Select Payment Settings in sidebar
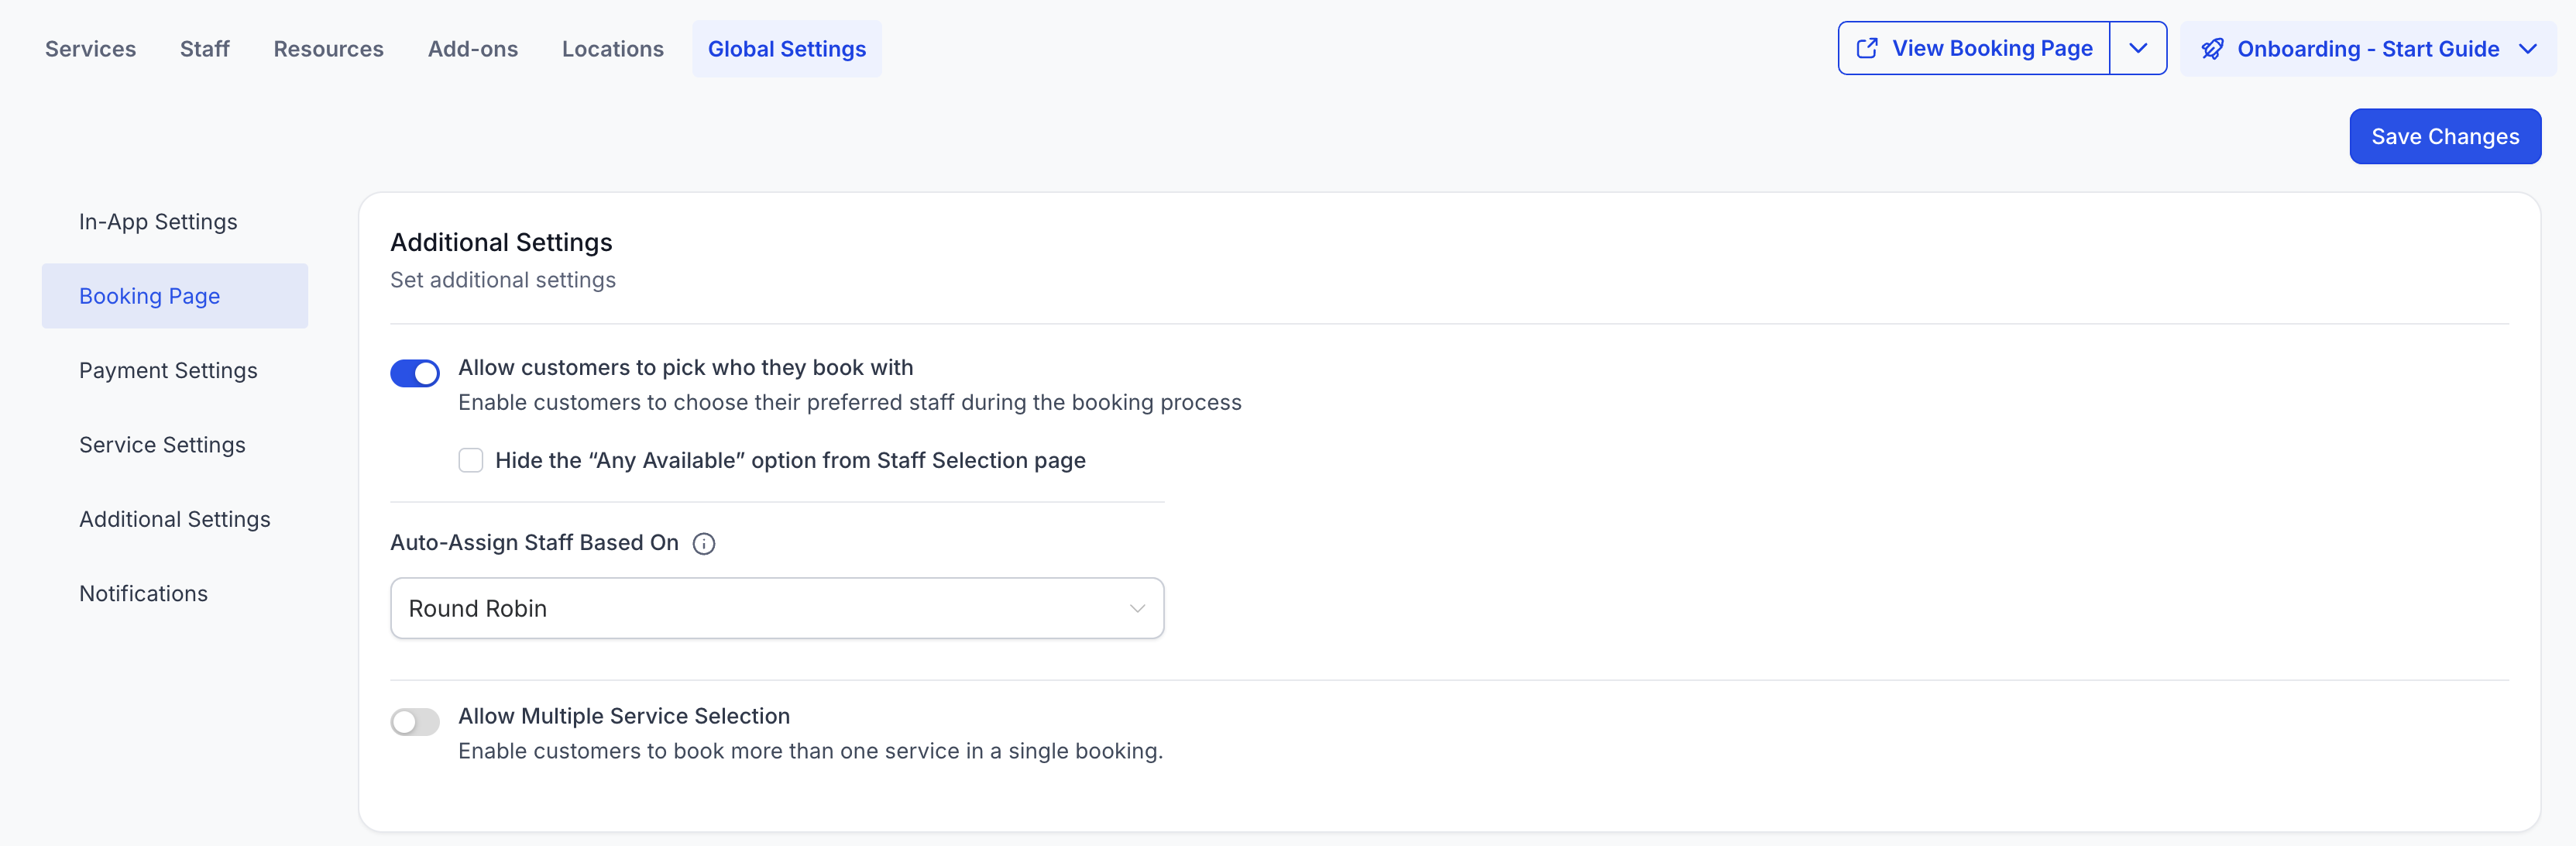This screenshot has width=2576, height=846. pos(168,371)
